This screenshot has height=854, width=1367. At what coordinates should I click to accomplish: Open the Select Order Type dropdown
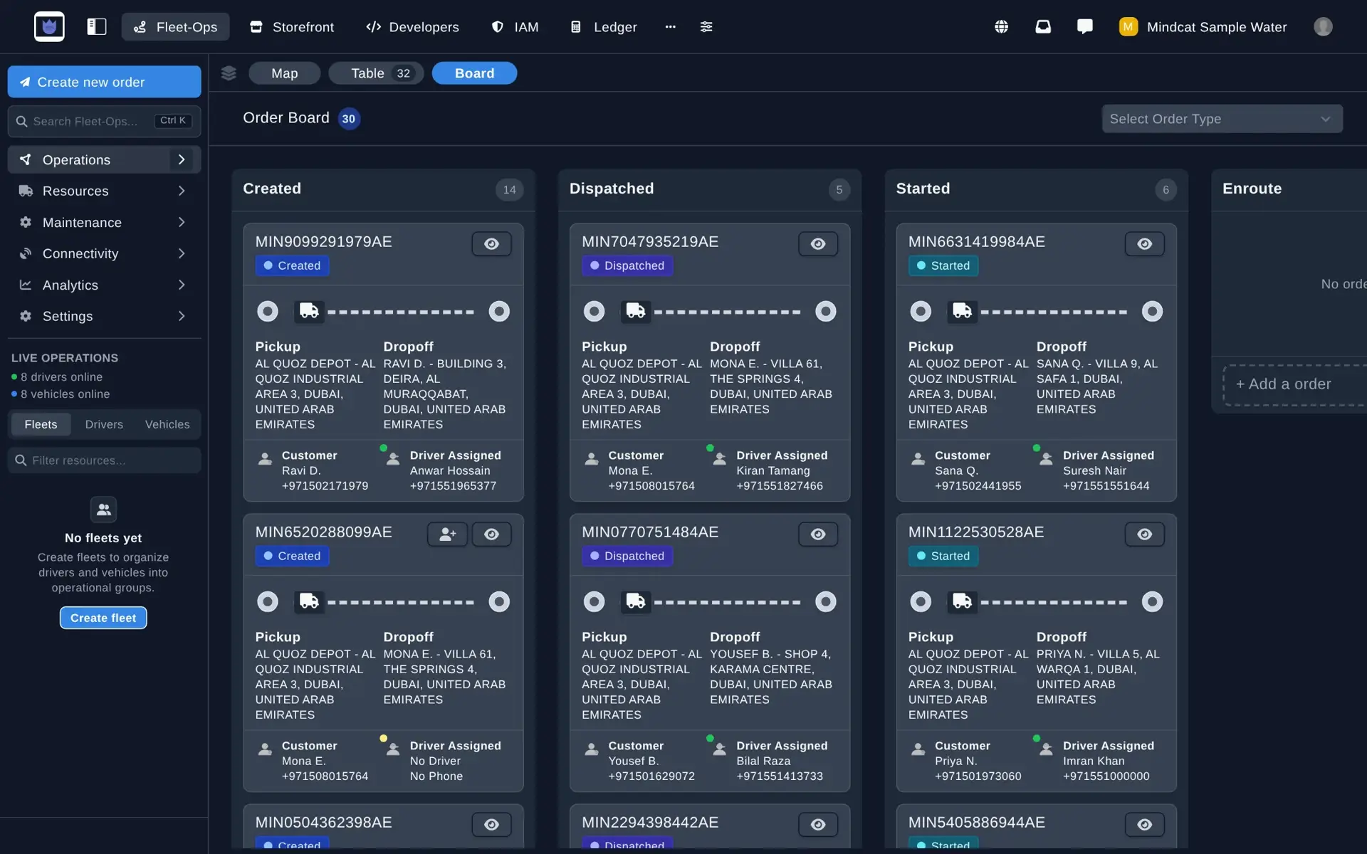pyautogui.click(x=1222, y=119)
